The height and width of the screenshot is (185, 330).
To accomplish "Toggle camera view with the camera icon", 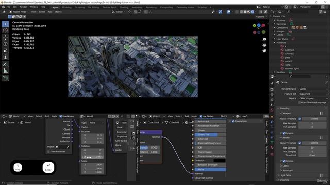I will coord(264,51).
